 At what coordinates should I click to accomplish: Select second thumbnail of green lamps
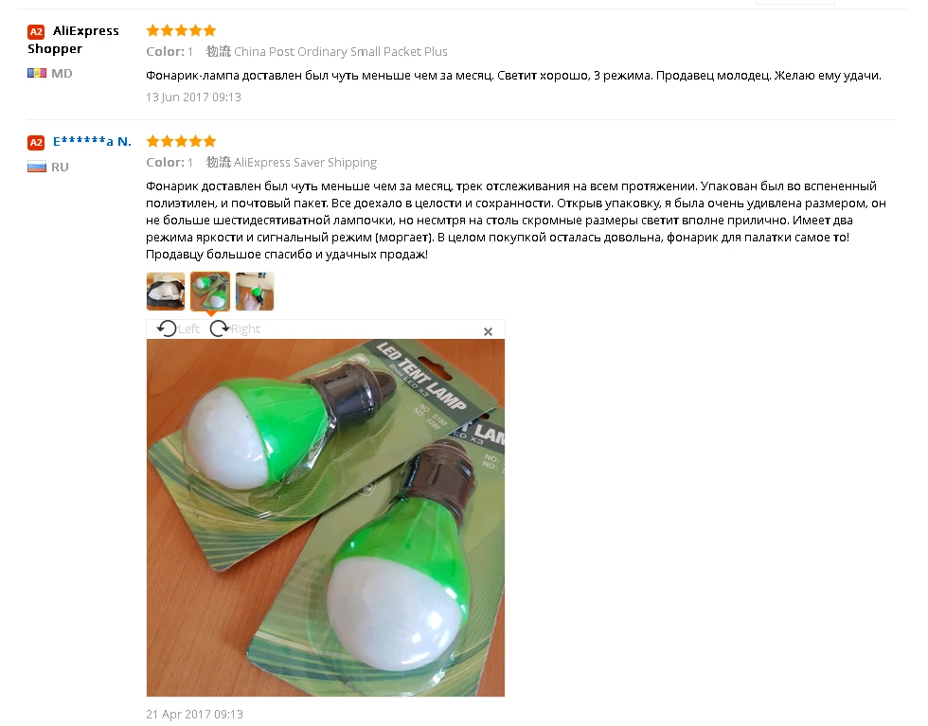(210, 292)
